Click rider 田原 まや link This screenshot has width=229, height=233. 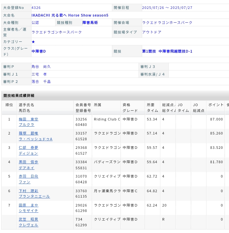click(28, 206)
